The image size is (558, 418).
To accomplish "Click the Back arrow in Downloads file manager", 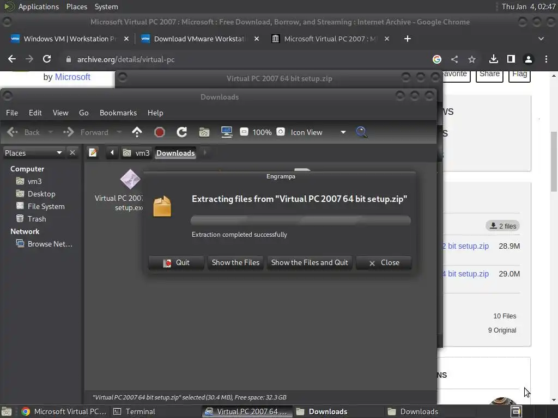I will coord(23,132).
